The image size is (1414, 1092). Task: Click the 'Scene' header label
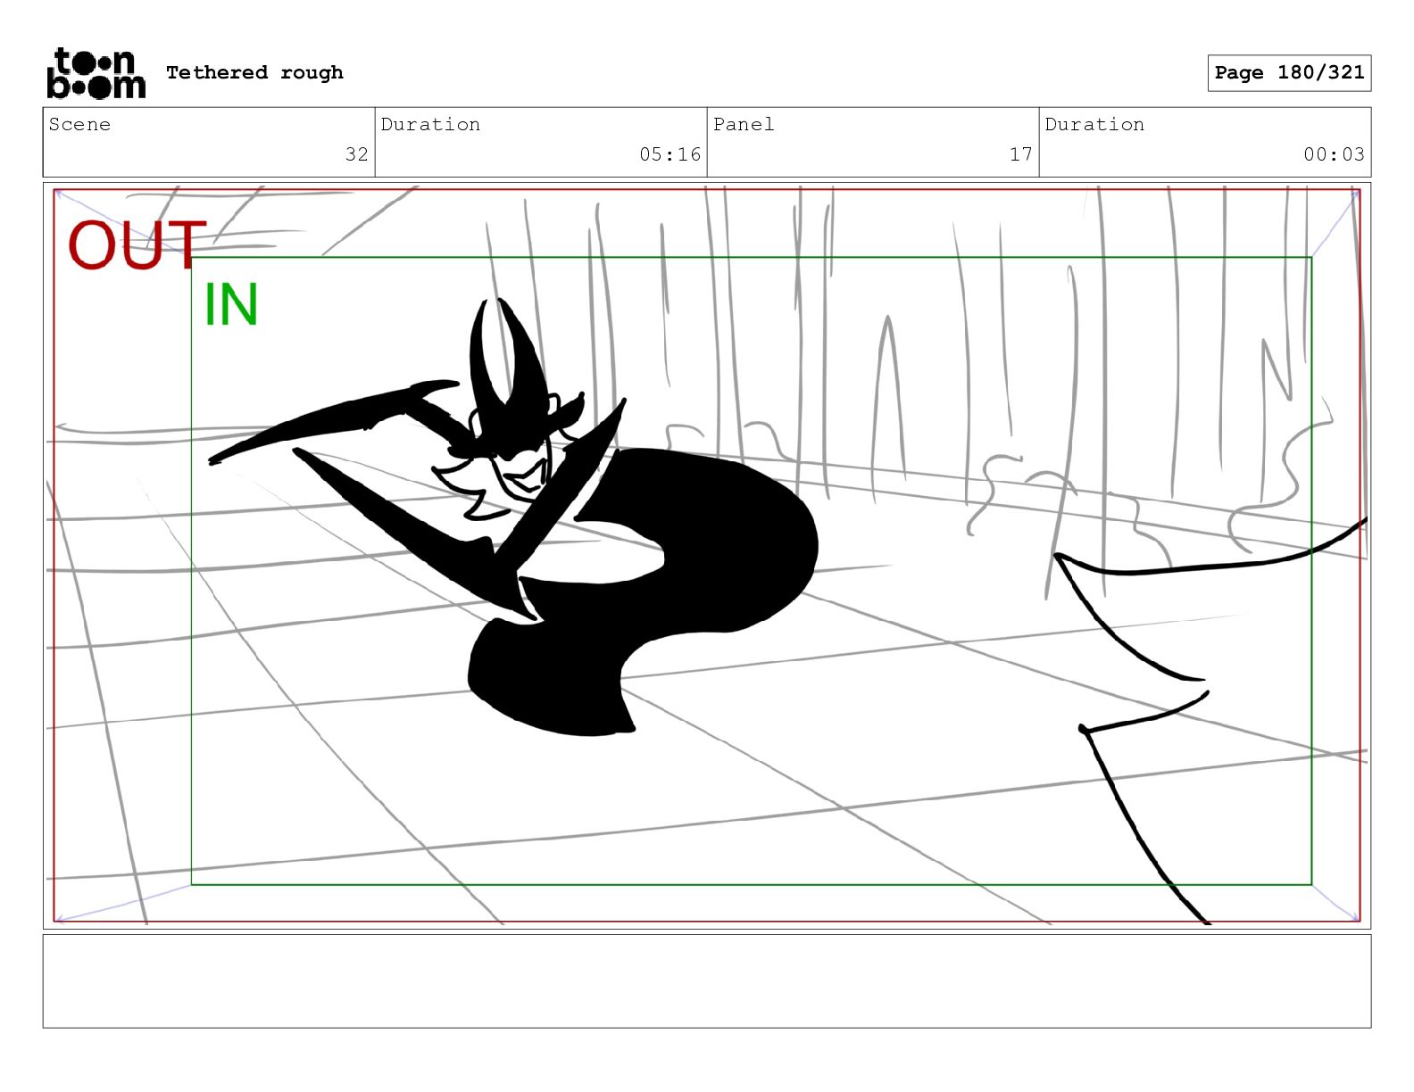click(79, 124)
